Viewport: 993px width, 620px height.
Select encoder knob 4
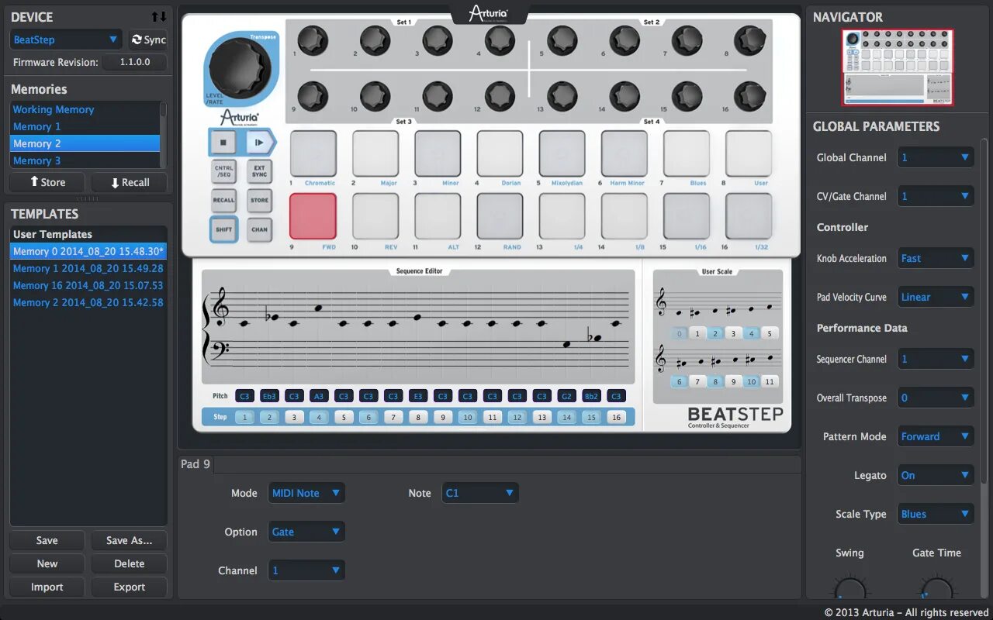tap(499, 40)
